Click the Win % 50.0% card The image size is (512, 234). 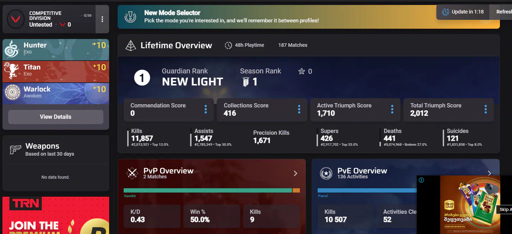[212, 216]
